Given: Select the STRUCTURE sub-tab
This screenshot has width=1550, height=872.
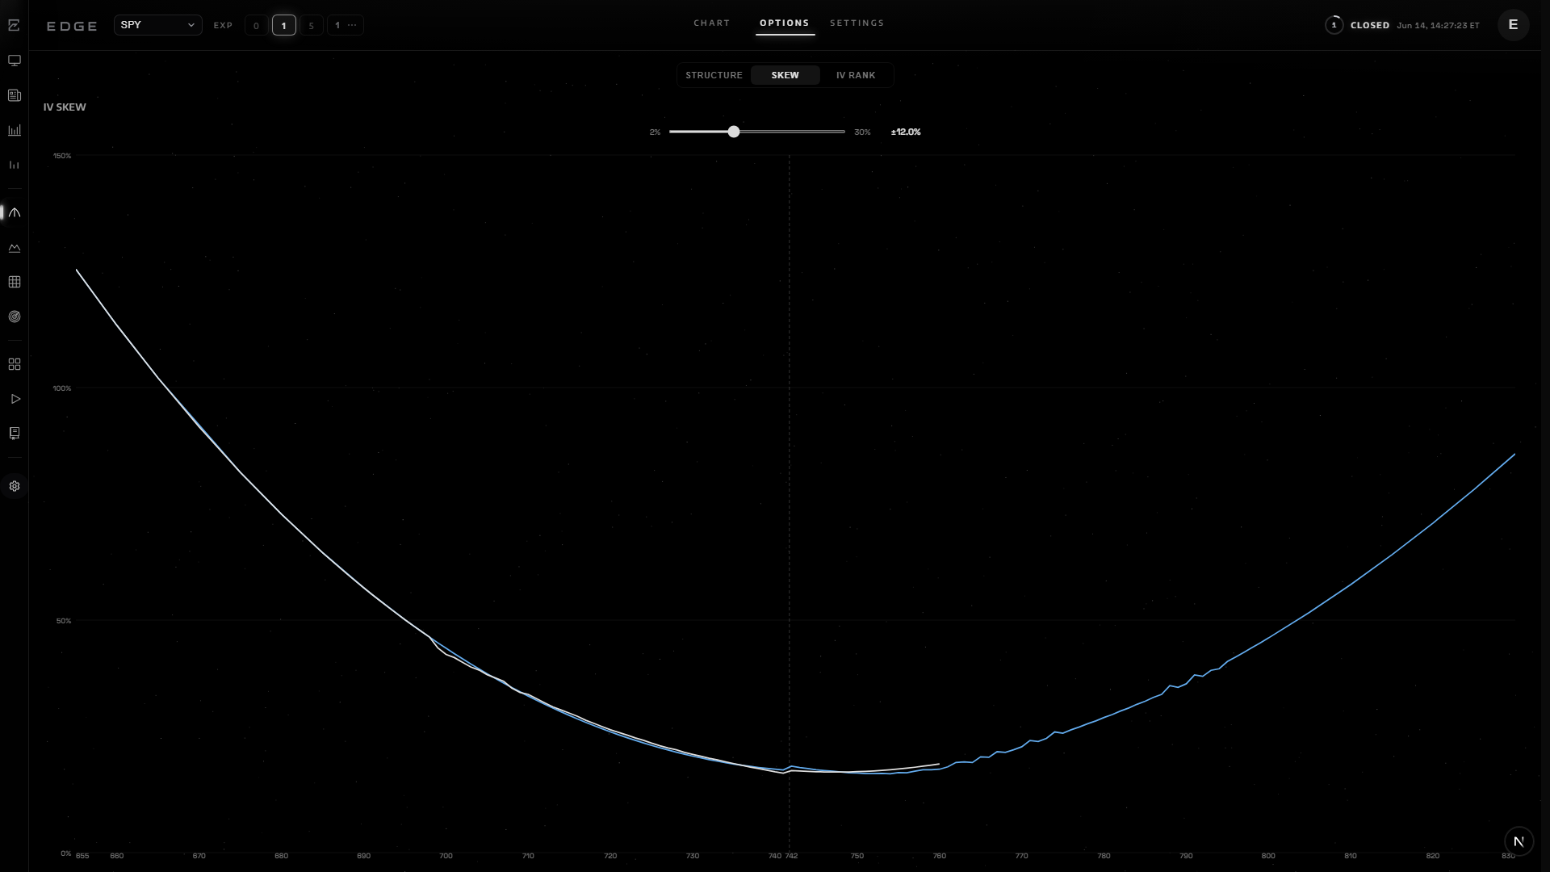Looking at the screenshot, I should (714, 75).
